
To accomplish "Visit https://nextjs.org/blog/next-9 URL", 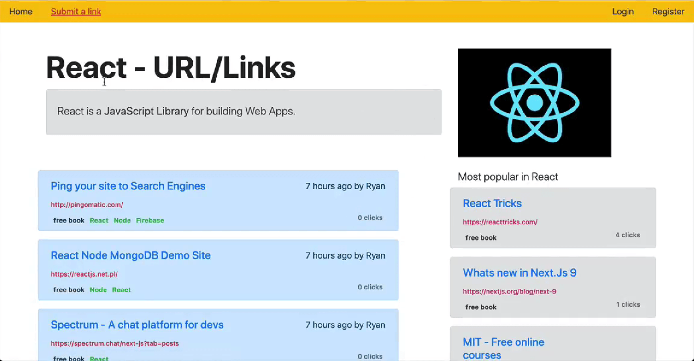I will (509, 292).
